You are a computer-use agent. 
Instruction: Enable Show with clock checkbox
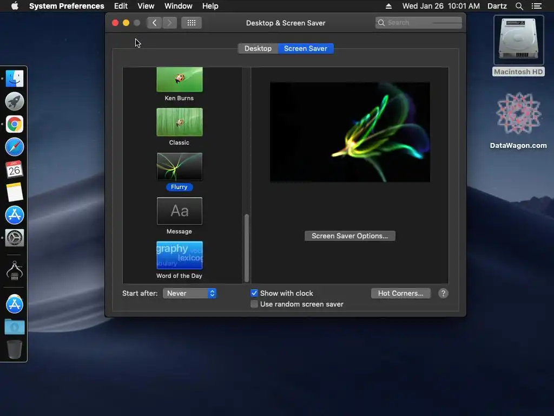(254, 293)
